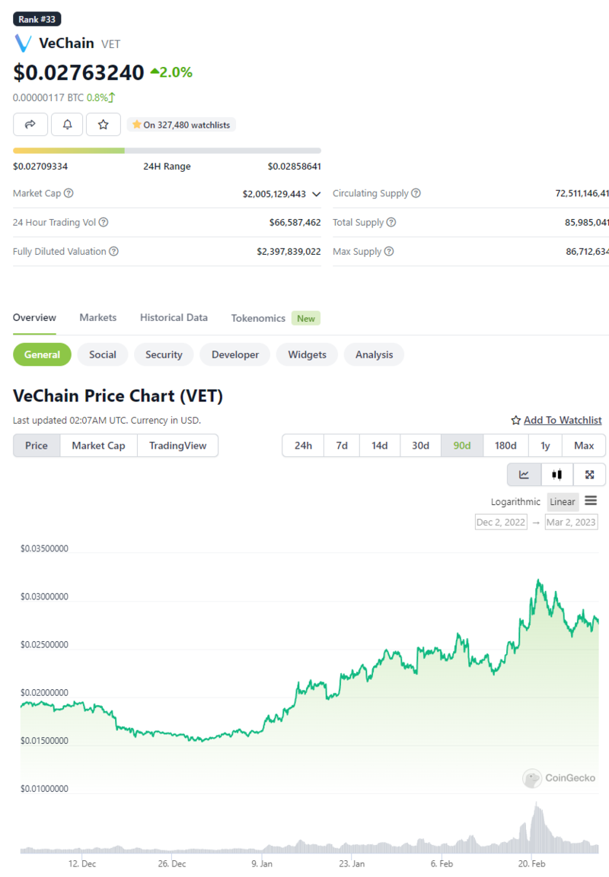Click the Mar 2, 2023 end date field
This screenshot has width=609, height=877.
click(571, 522)
